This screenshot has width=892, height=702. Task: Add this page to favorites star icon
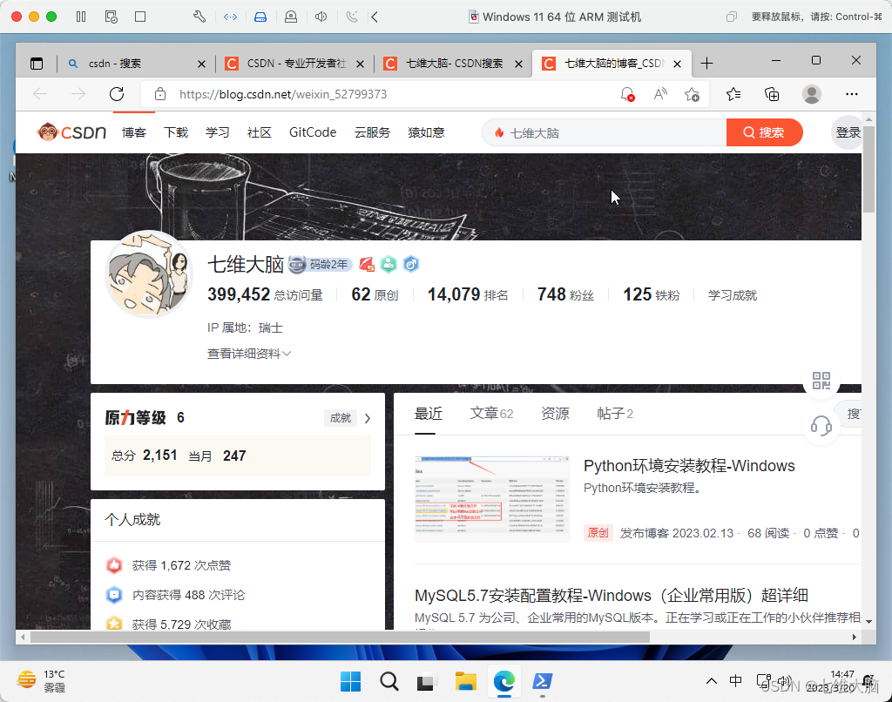[692, 94]
